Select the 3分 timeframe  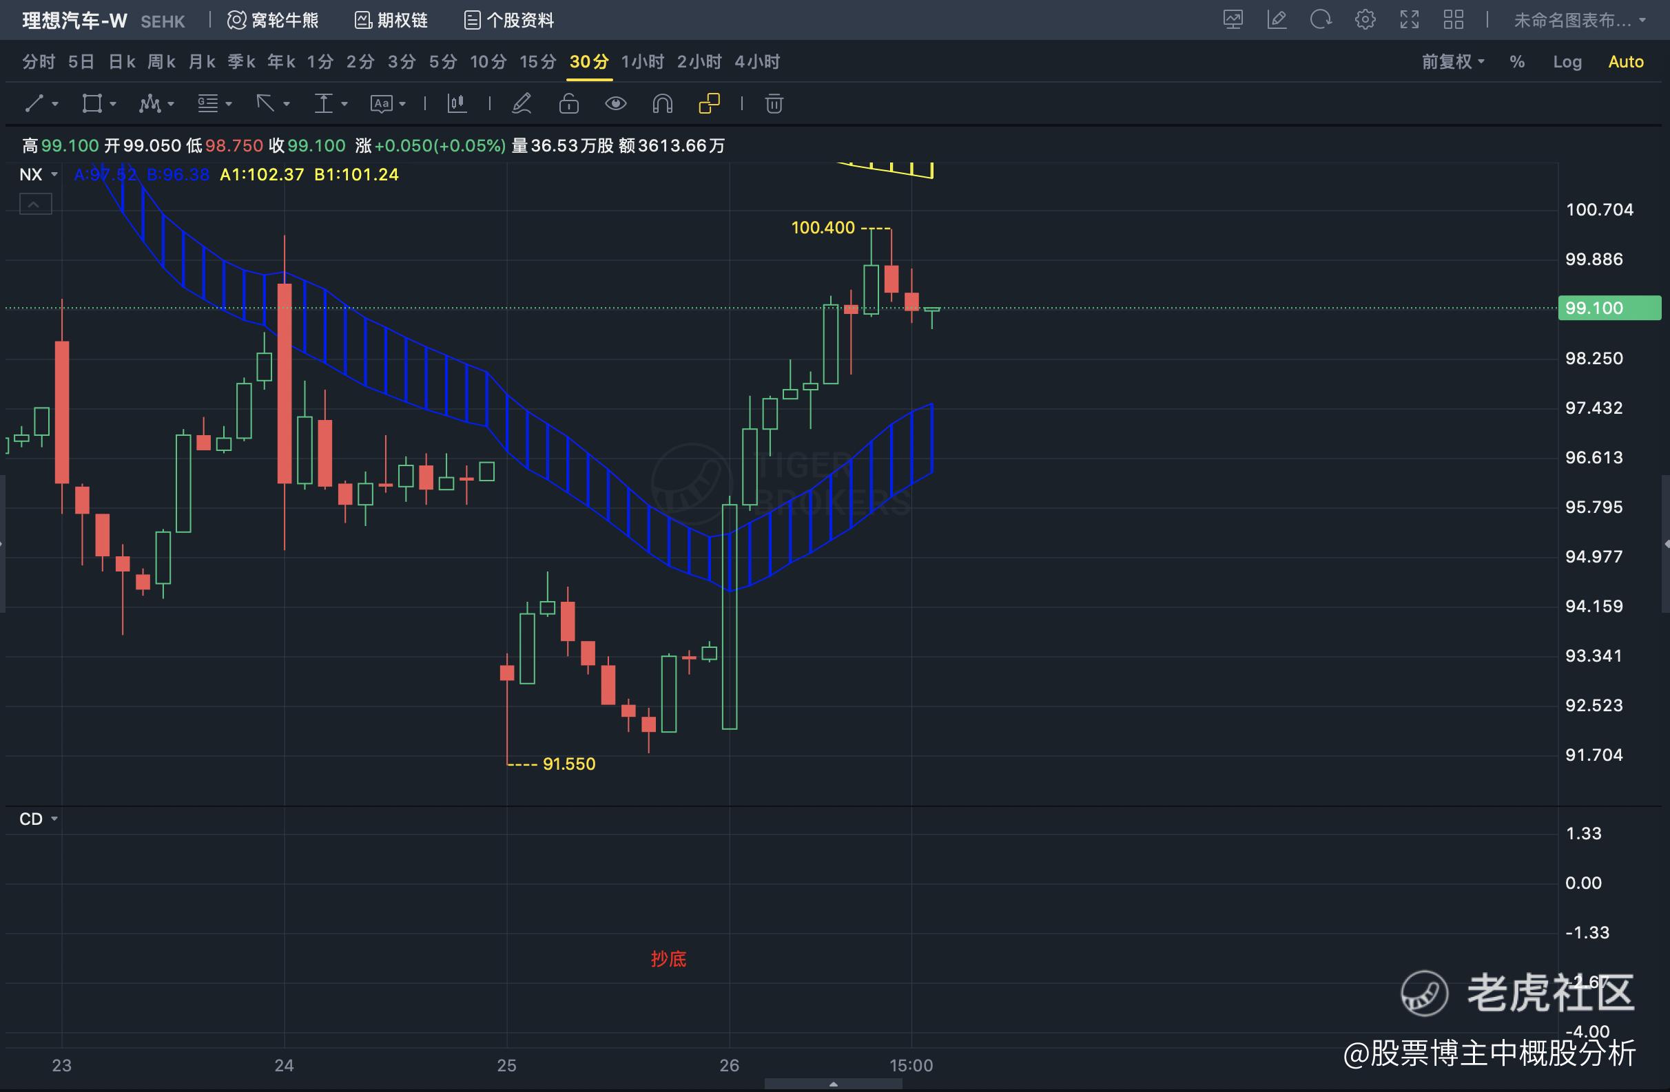pos(402,62)
